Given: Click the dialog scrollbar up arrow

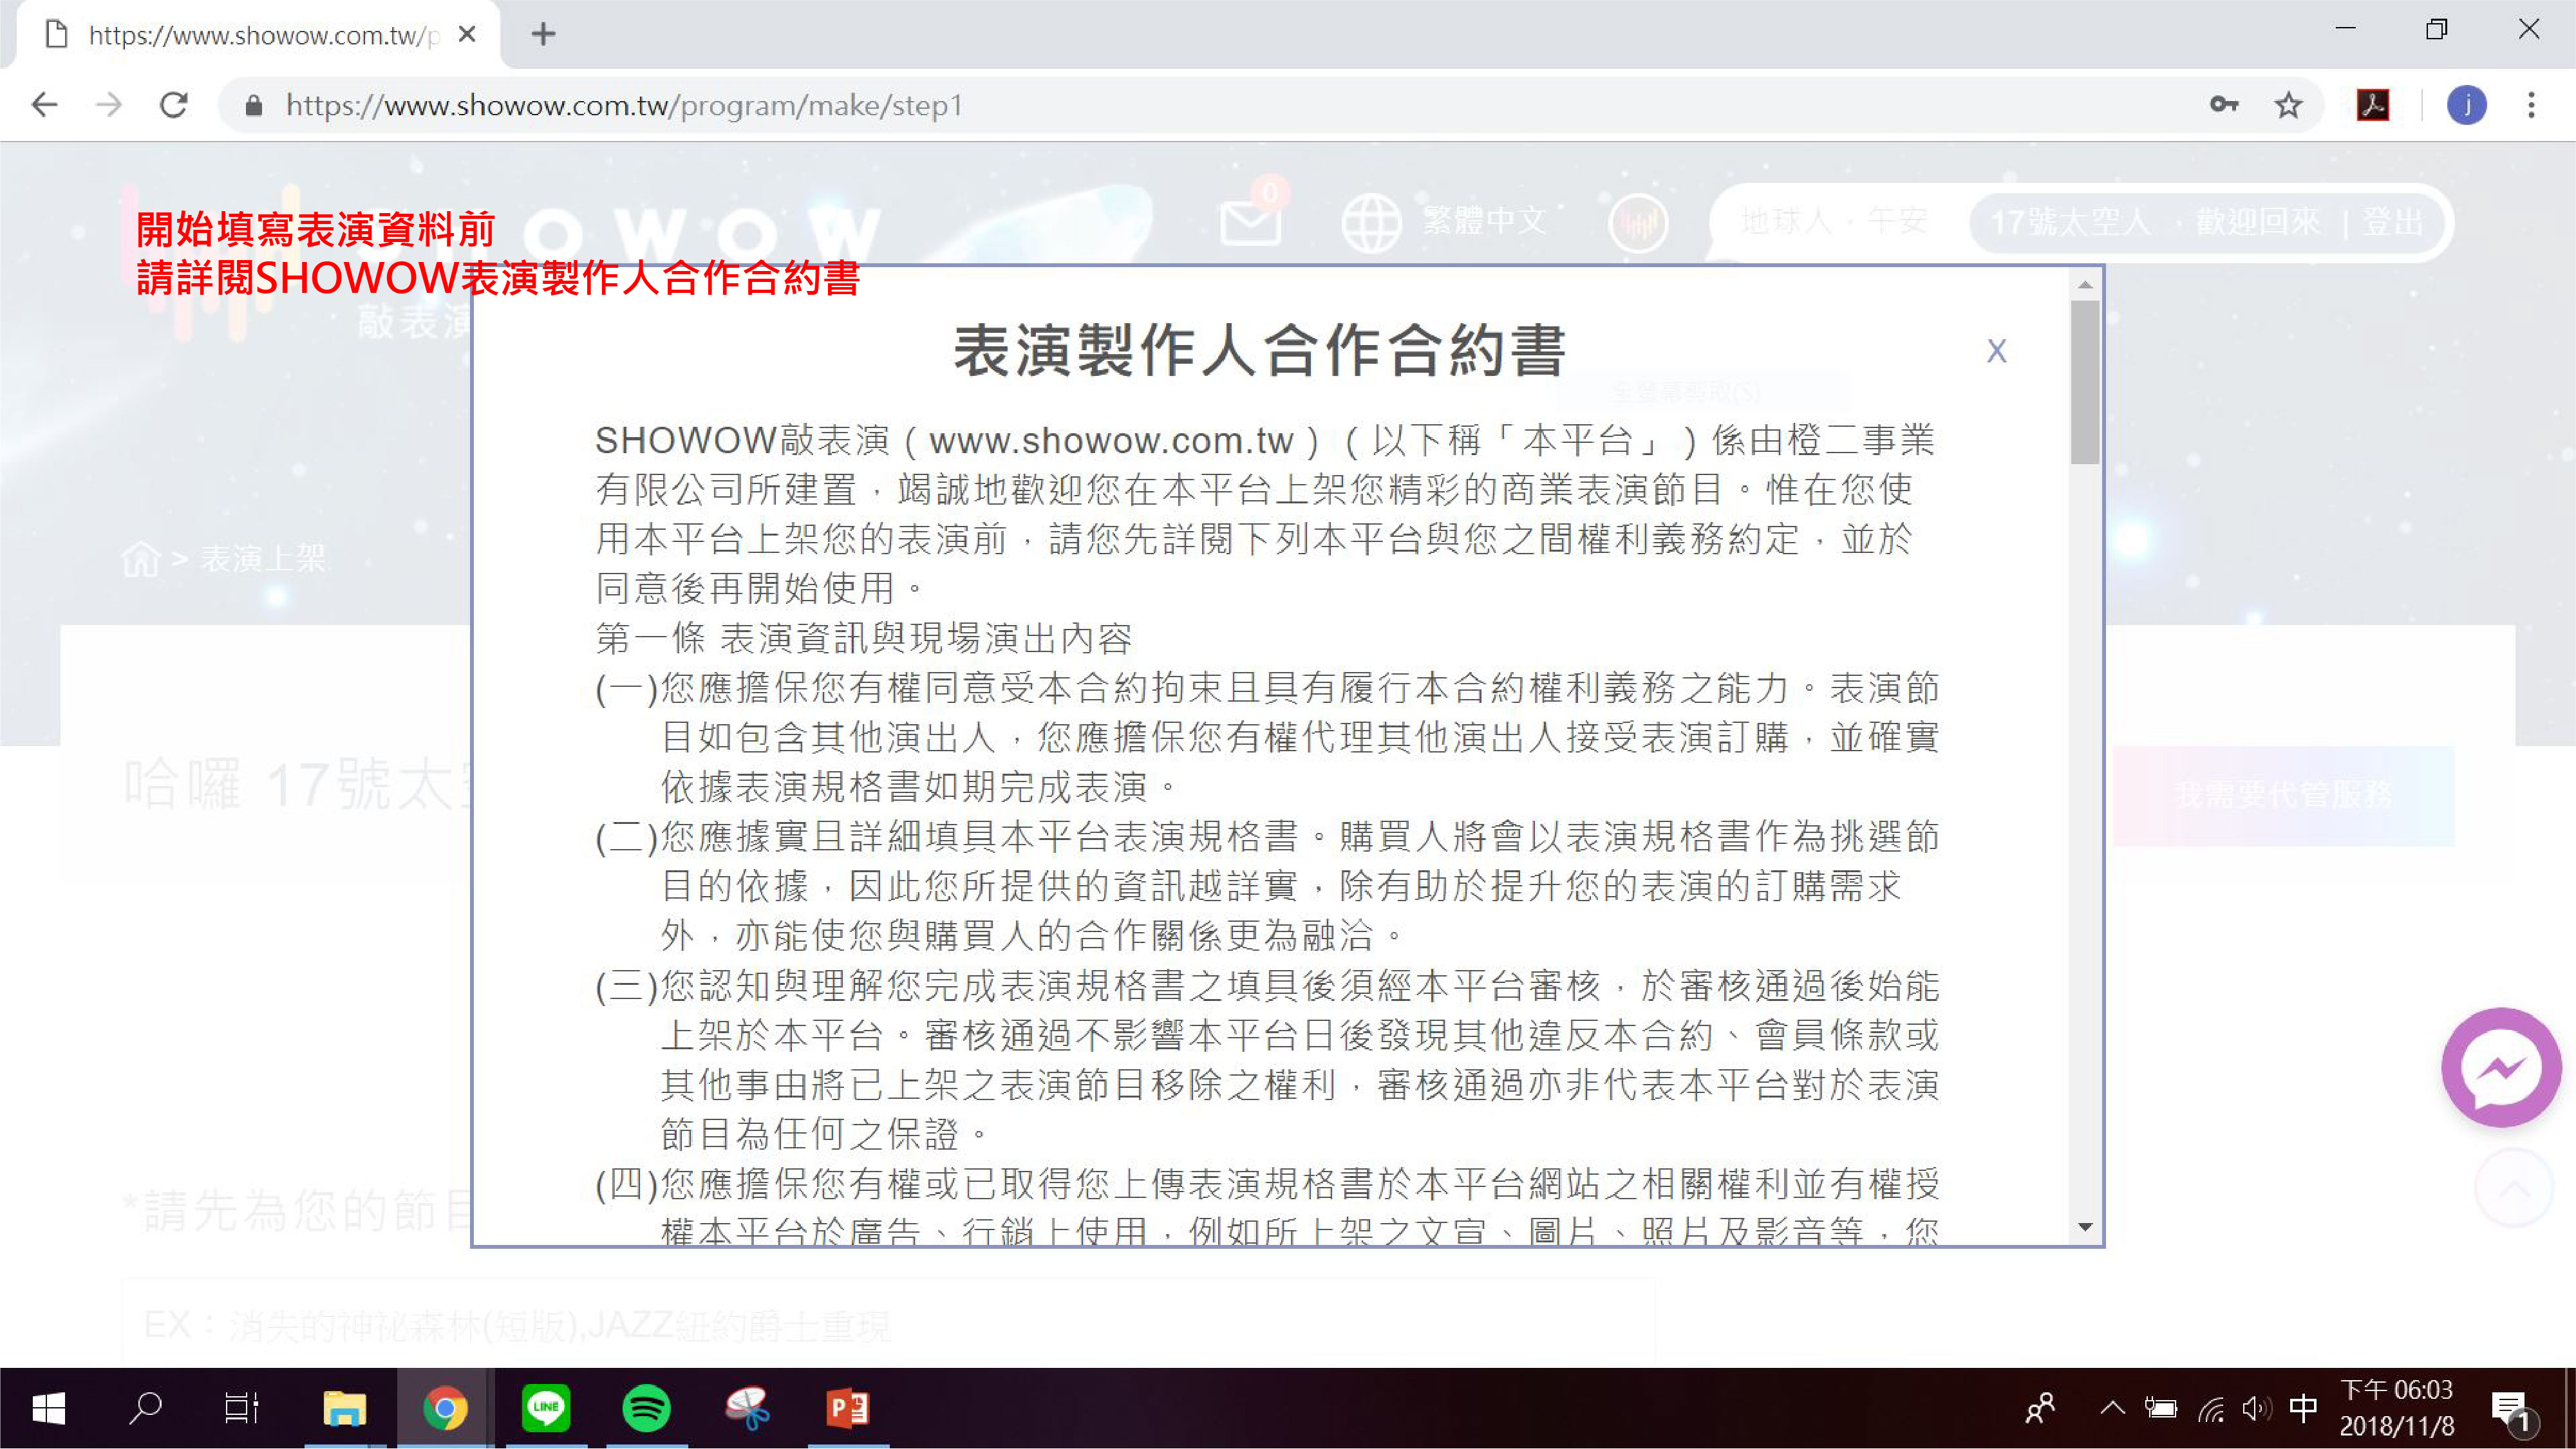Looking at the screenshot, I should [2085, 285].
